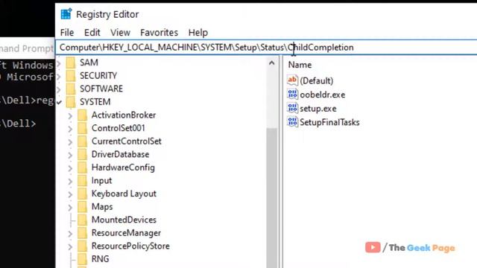Expand the ResourcePolicyStore key

(70, 246)
